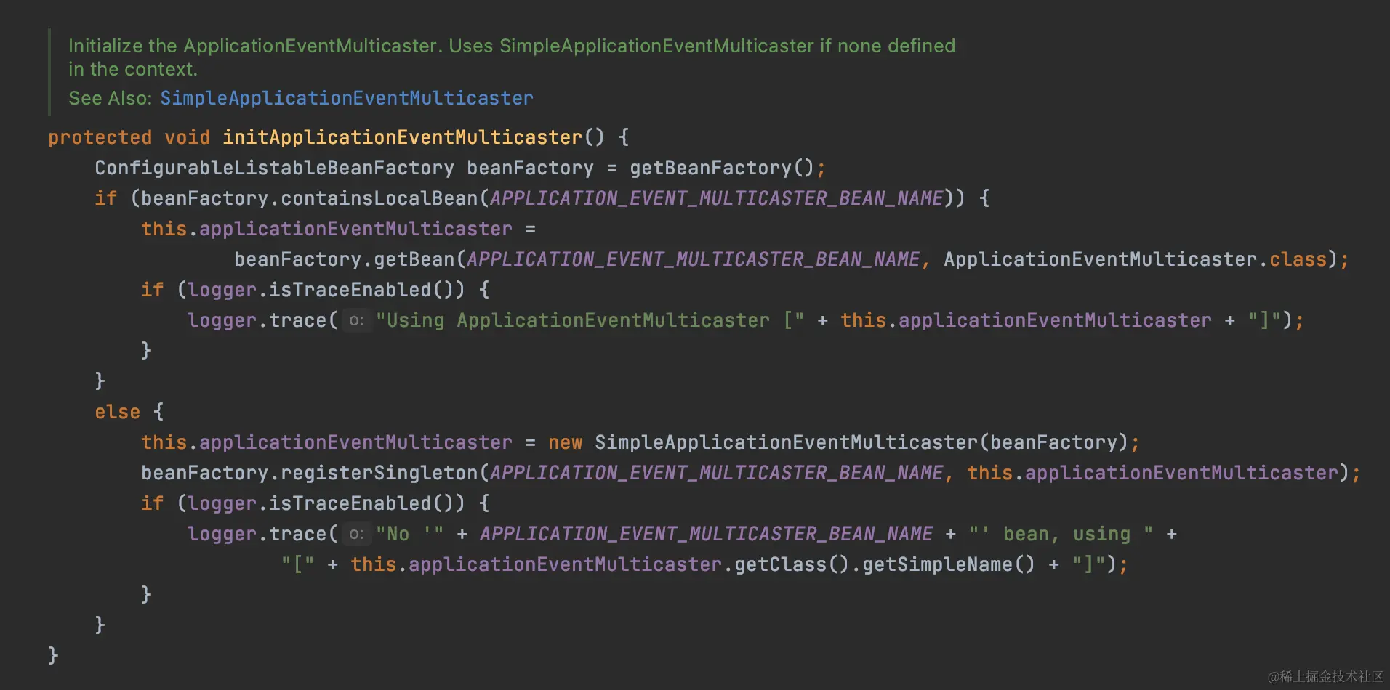1390x690 pixels.
Task: Click the parameter hint before the "No '" string
Action: coord(356,534)
